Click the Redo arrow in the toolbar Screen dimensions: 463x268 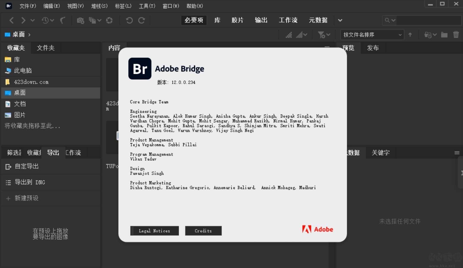(142, 20)
